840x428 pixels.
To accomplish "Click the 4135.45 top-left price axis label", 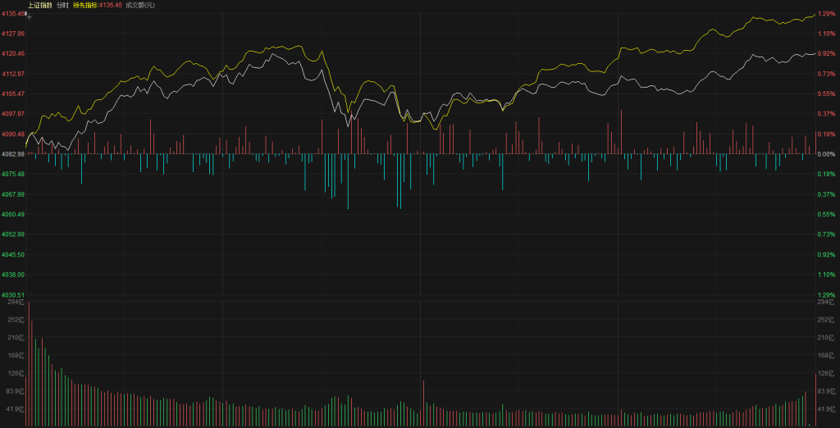I will tap(12, 14).
